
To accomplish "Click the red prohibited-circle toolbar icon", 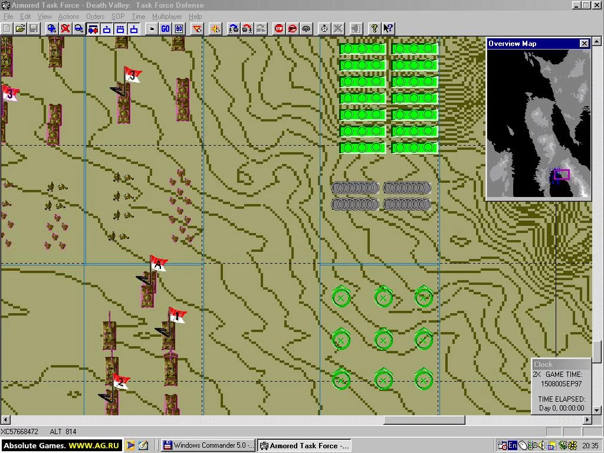I will [293, 28].
